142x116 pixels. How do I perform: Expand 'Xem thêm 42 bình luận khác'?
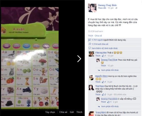point(105,48)
